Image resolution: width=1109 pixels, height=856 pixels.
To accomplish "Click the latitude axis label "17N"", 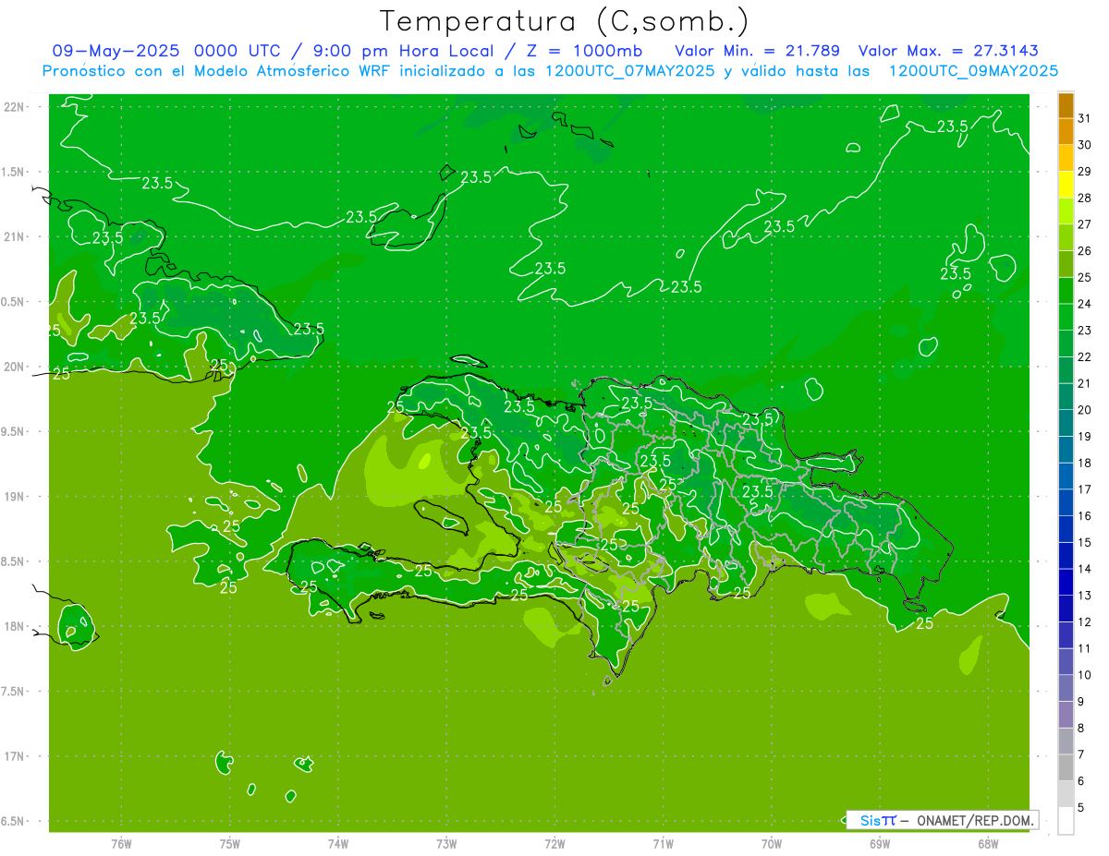I will [x=14, y=756].
